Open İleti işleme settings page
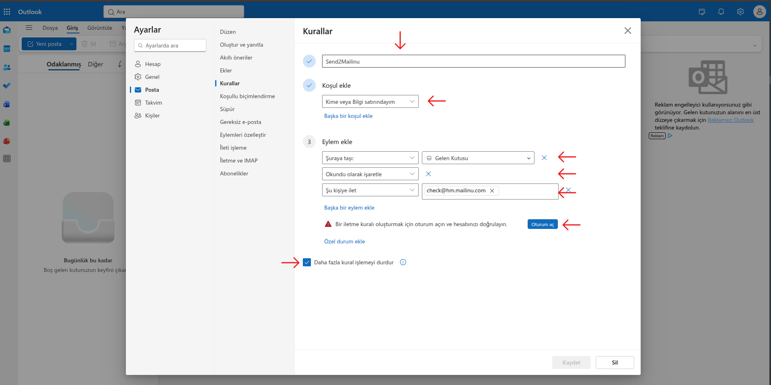The image size is (771, 385). (x=233, y=148)
